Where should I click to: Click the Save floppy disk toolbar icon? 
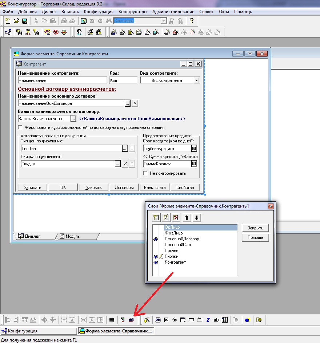point(25,21)
